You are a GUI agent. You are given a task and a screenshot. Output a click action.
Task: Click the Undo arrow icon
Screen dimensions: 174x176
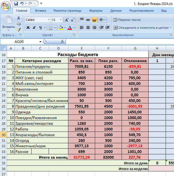(22, 4)
